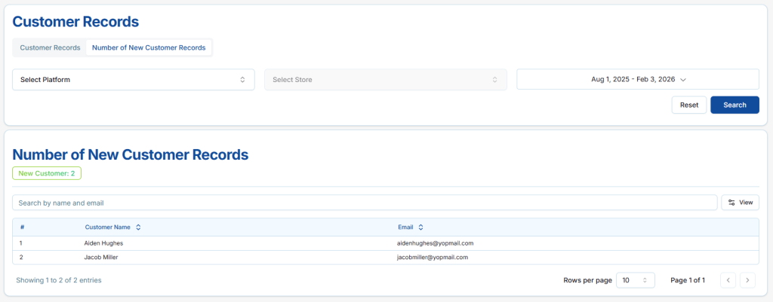This screenshot has width=773, height=302.
Task: Open the View options button
Action: tap(740, 203)
